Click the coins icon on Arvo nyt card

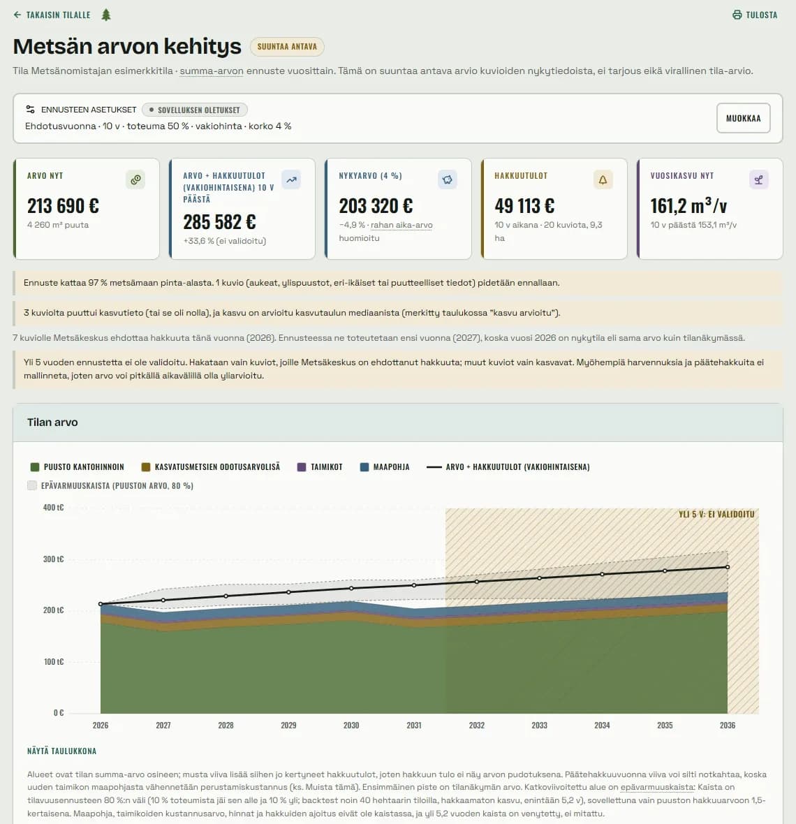click(135, 179)
